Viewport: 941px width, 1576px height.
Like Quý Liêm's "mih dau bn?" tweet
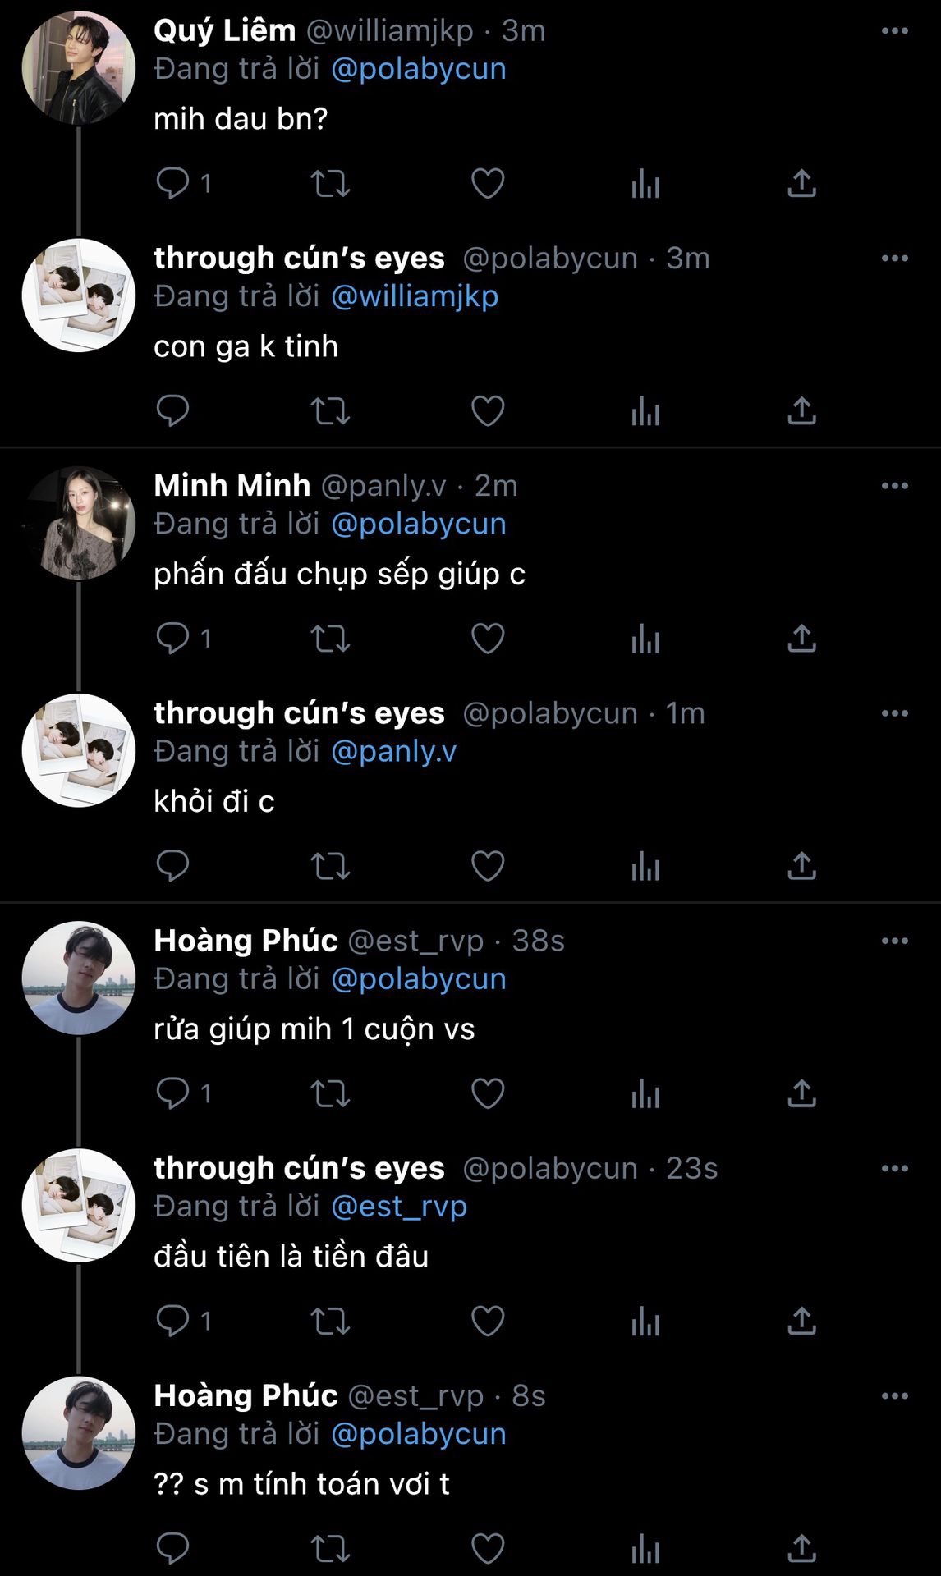(488, 183)
